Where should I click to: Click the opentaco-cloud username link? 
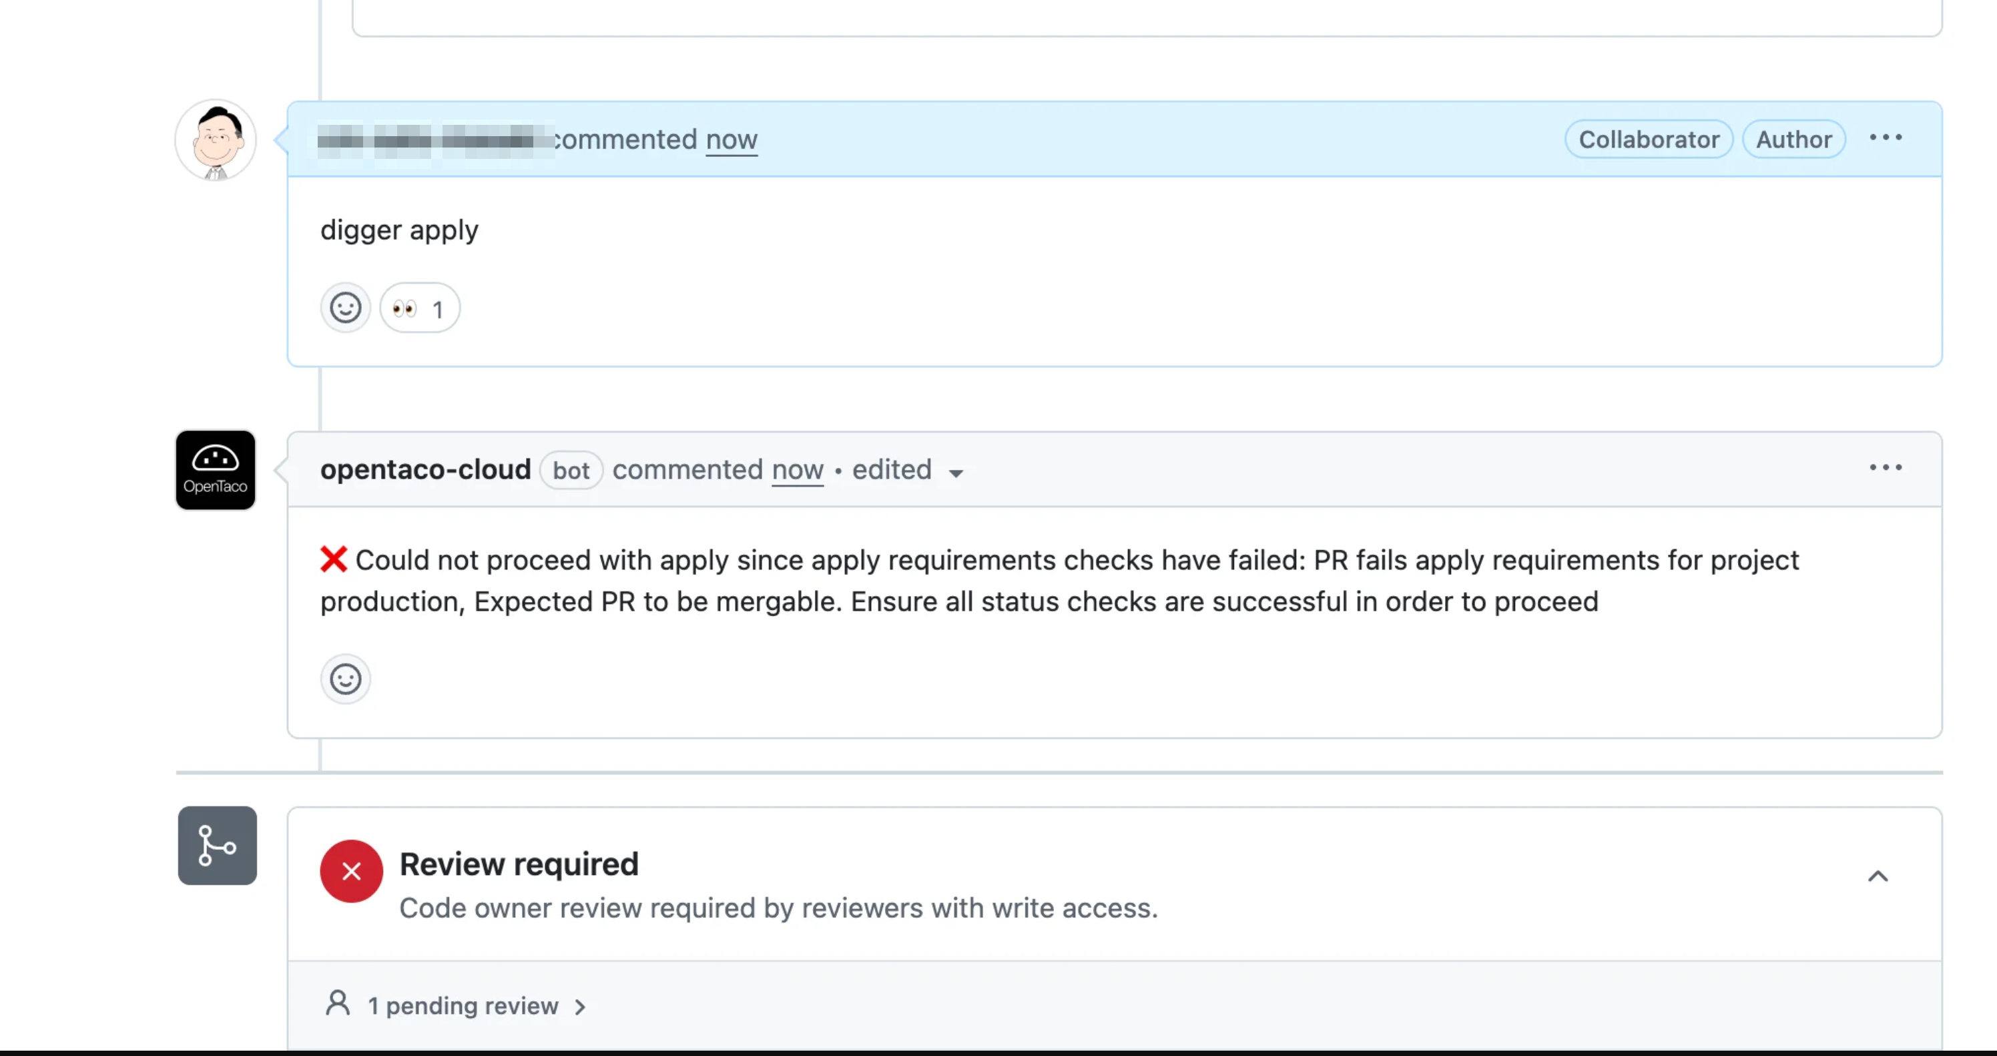(x=426, y=470)
